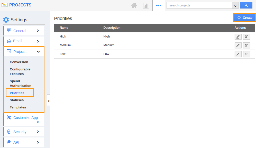Click the High name cell
This screenshot has height=148, width=256.
click(x=63, y=36)
